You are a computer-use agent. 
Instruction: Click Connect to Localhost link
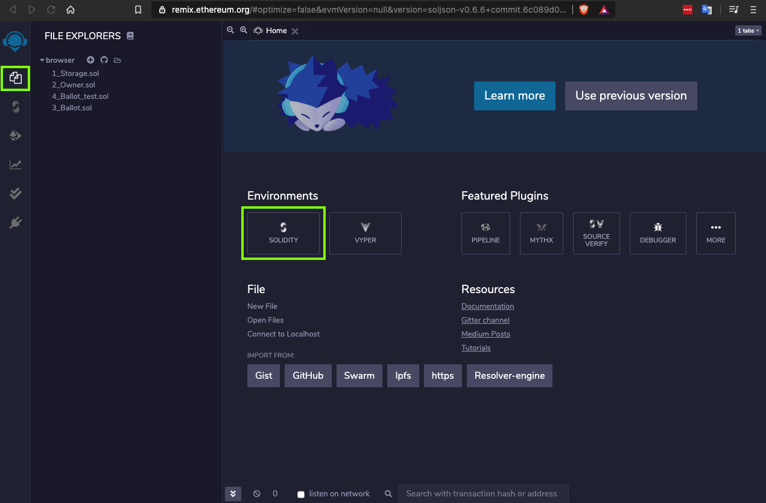283,334
